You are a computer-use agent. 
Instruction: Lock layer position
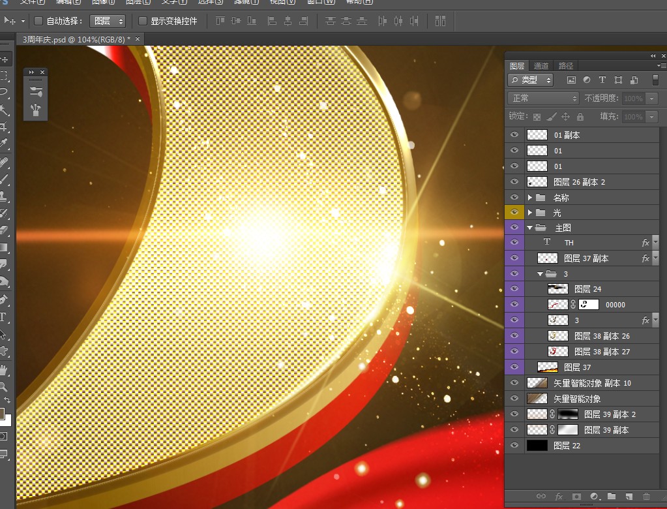coord(565,117)
